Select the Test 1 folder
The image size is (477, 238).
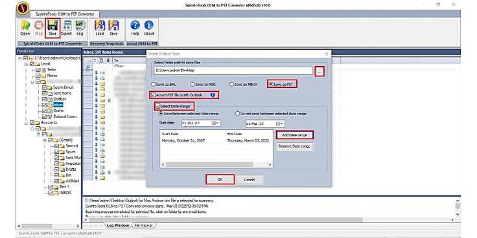coord(64,187)
